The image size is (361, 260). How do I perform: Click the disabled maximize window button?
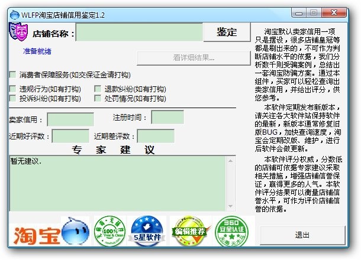(x=314, y=12)
